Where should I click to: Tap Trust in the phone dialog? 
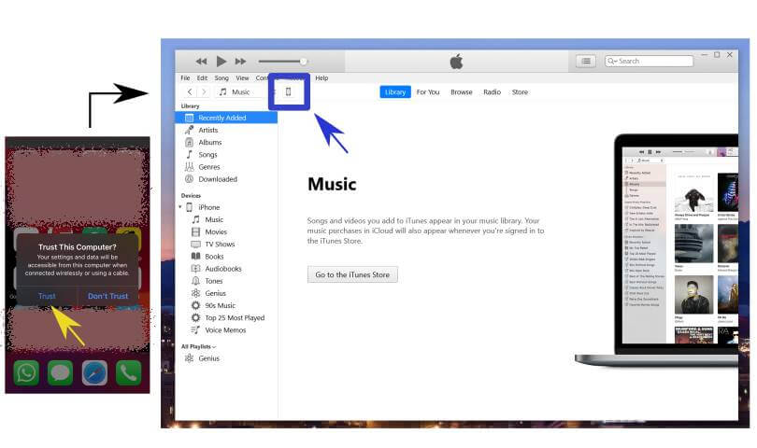coord(47,296)
